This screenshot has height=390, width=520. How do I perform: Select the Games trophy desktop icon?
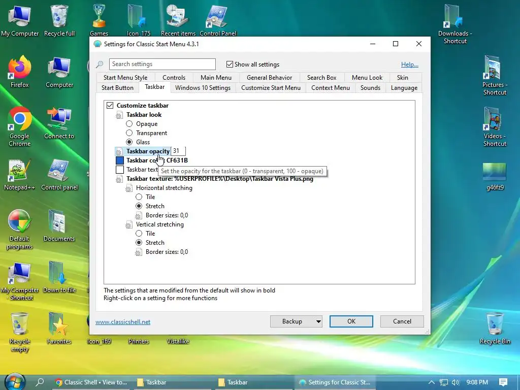click(99, 20)
